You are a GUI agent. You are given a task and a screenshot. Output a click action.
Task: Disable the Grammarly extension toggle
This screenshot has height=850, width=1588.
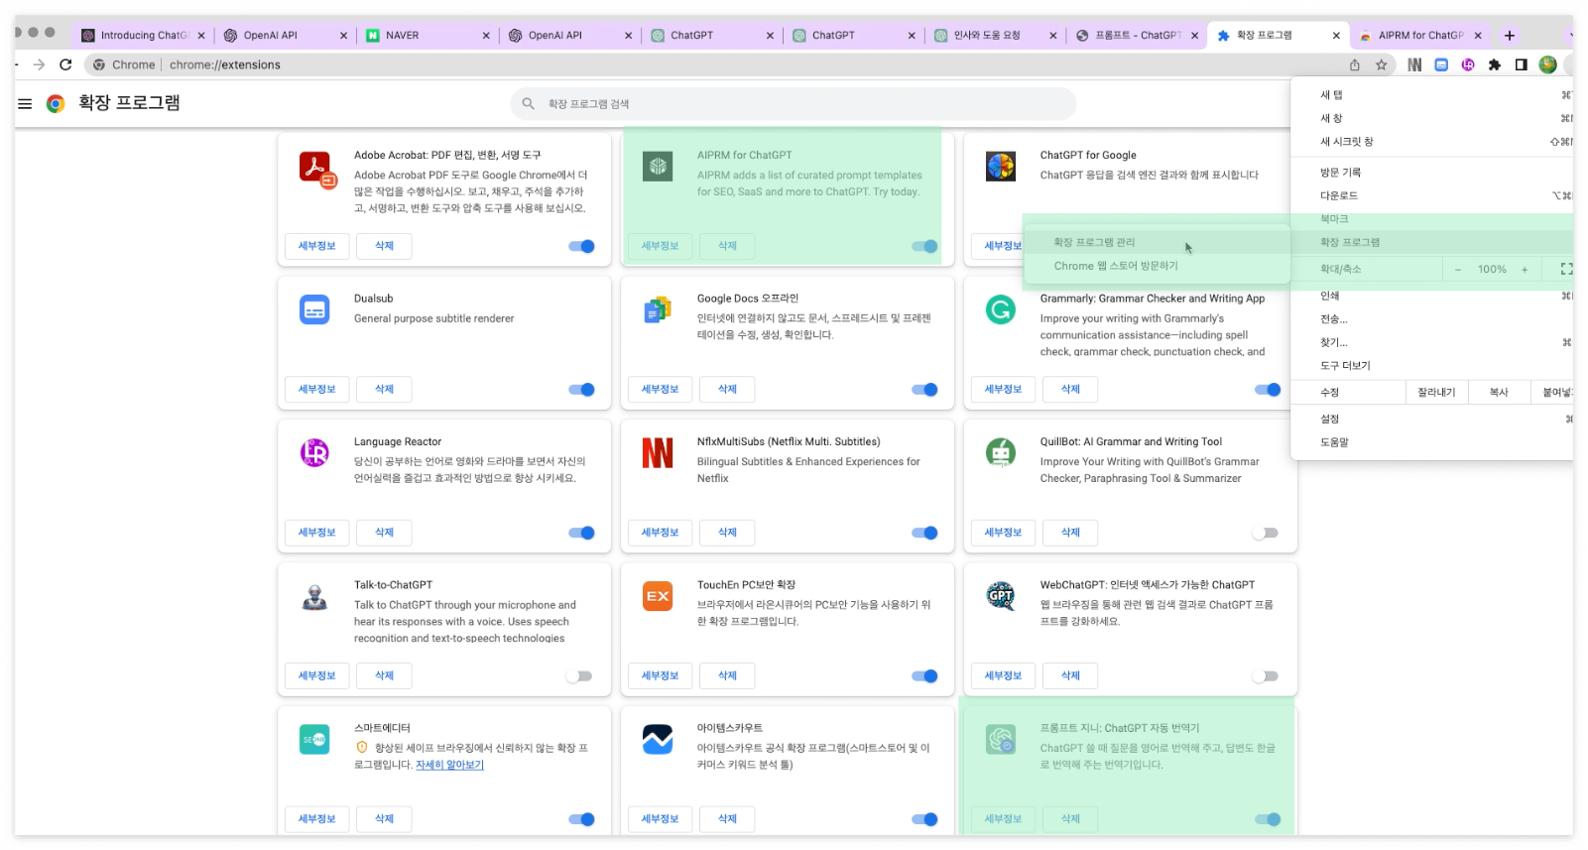click(1268, 390)
